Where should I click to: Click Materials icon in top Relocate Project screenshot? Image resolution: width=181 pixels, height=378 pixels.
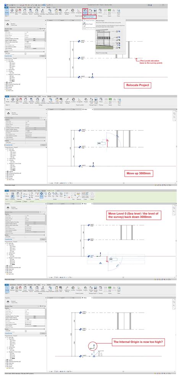click(x=12, y=11)
